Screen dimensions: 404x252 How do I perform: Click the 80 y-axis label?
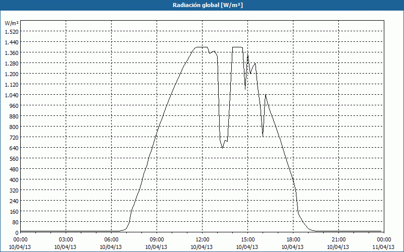click(x=16, y=222)
